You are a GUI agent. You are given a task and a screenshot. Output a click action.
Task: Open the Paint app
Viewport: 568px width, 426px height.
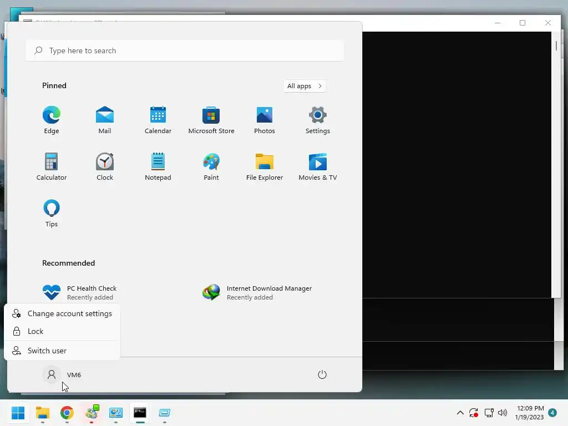(211, 166)
